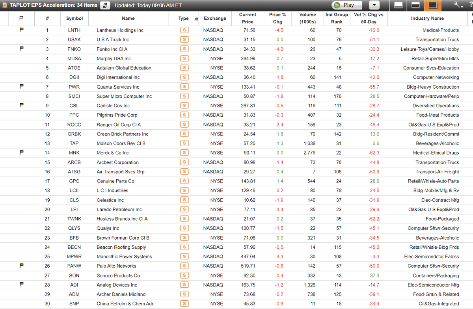Select the Laredo Petroleum Inc name
Screen dimensions: 473x309
point(119,210)
